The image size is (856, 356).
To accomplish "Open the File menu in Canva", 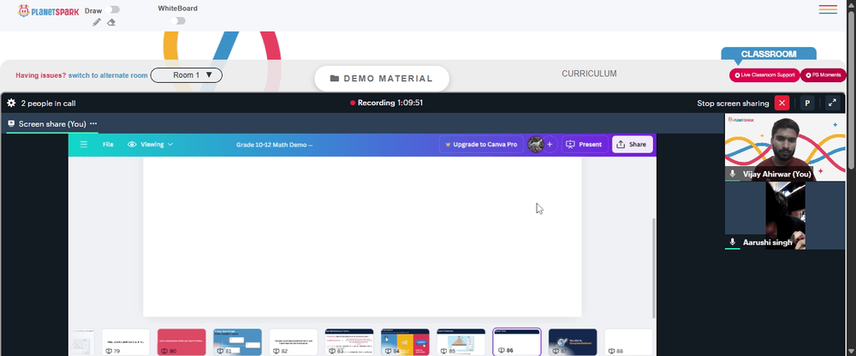I will click(x=108, y=145).
